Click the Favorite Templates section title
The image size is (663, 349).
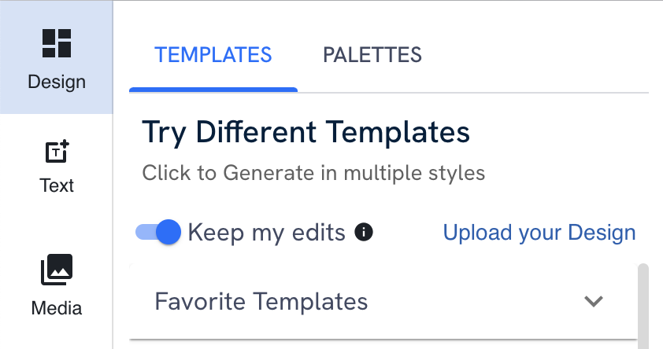tap(261, 301)
